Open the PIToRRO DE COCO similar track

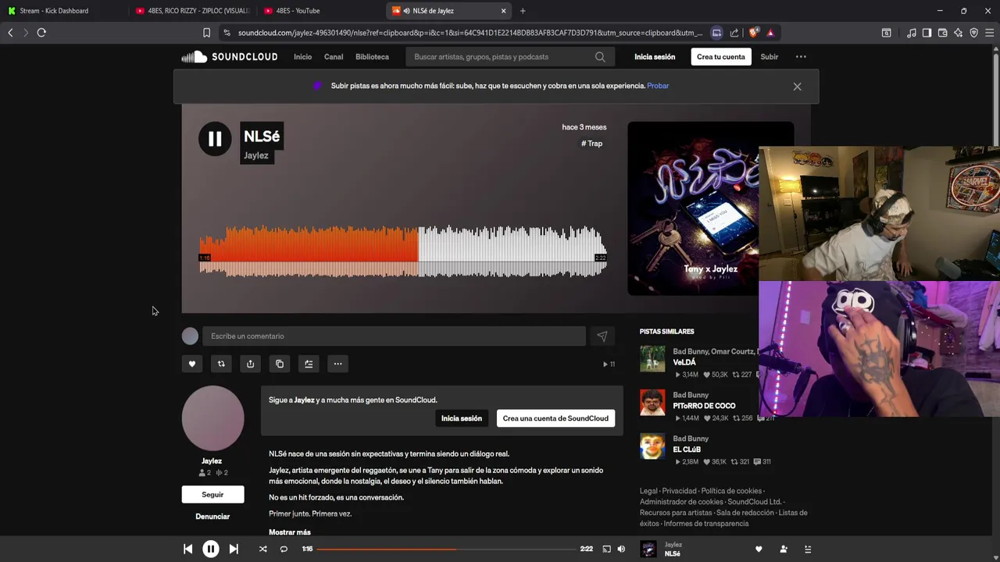[x=704, y=406]
